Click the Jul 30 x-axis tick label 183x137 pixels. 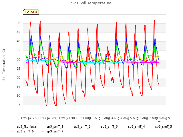pyautogui.click(x=70, y=118)
